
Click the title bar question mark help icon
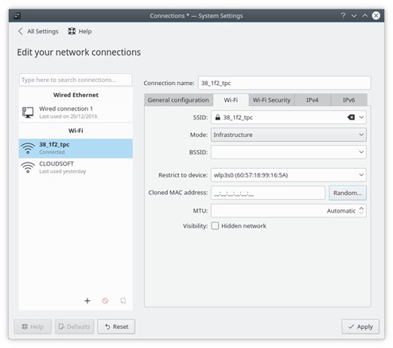pyautogui.click(x=343, y=16)
